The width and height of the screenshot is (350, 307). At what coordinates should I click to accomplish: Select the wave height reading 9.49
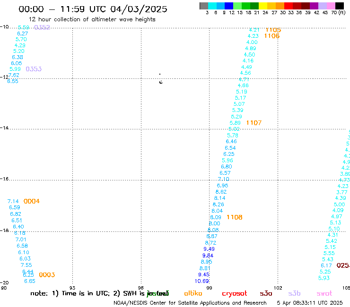pos(209,249)
